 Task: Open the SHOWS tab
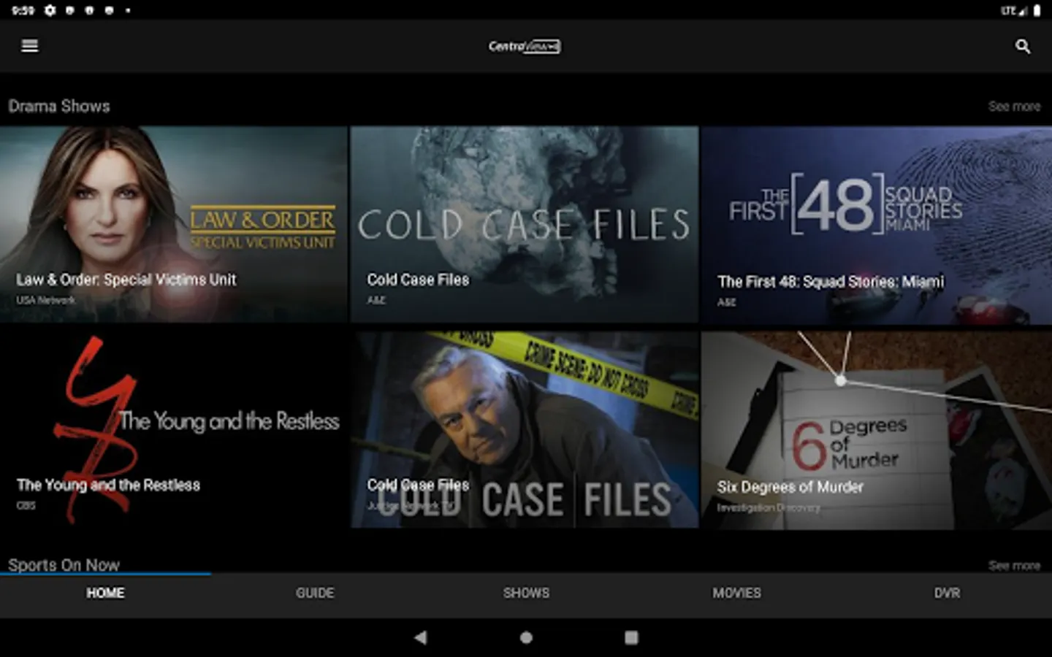point(526,593)
